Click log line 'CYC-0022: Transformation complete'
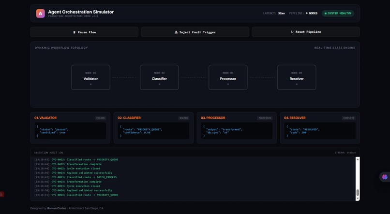This screenshot has height=214, width=390. tap(76, 164)
